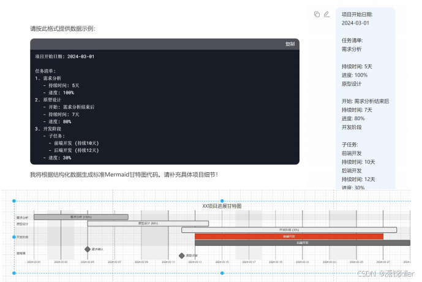The width and height of the screenshot is (422, 282).
Task: Click 持续时间: 10天 in the blue bubble
Action: point(358,162)
